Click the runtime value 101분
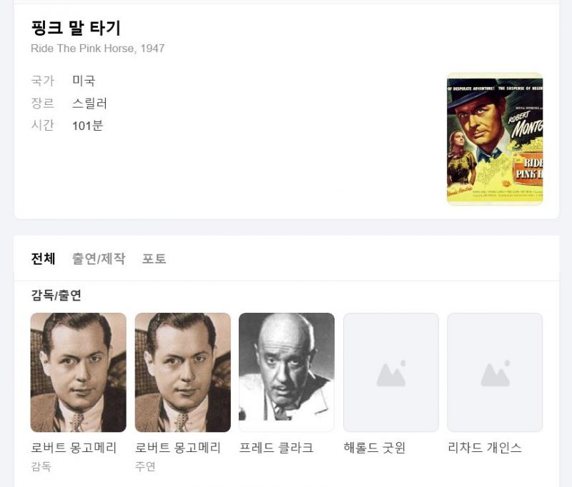Viewport: 572px width, 487px height. pos(87,126)
